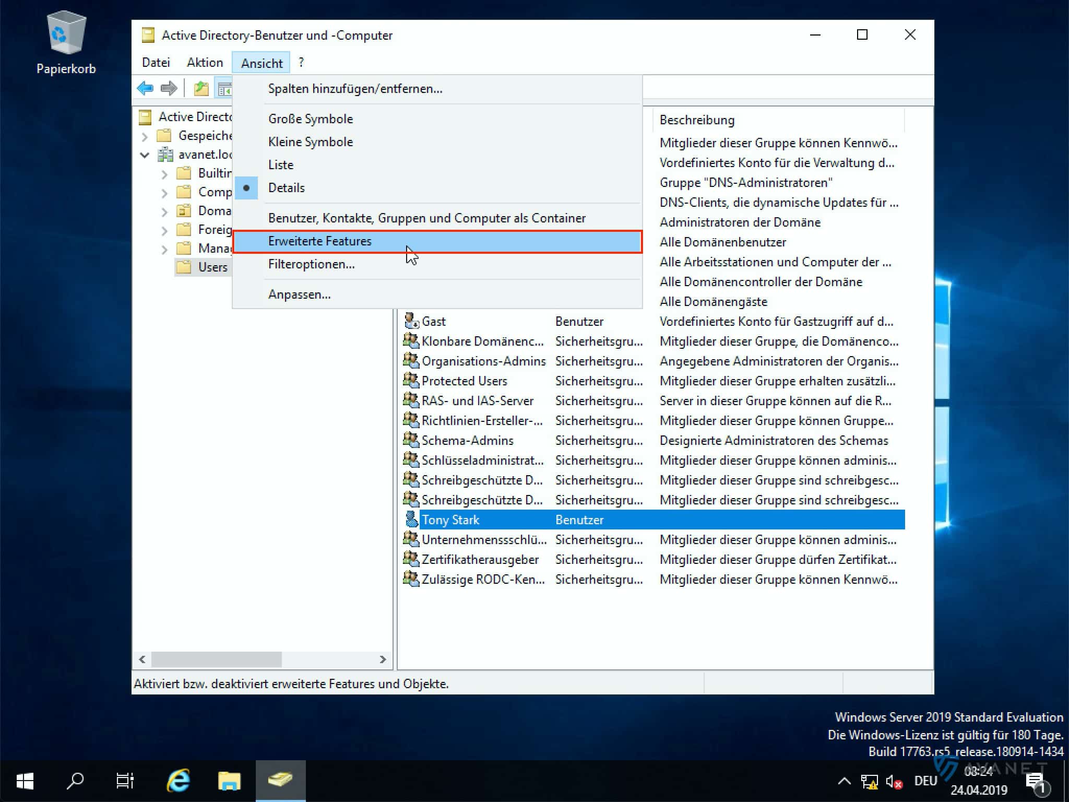Screen dimensions: 1069x802
Task: Click the back navigation arrow in the toolbar
Action: pyautogui.click(x=146, y=88)
